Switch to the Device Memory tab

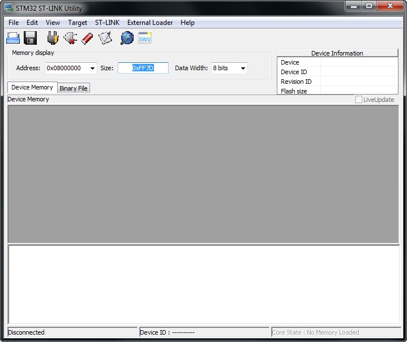click(32, 87)
